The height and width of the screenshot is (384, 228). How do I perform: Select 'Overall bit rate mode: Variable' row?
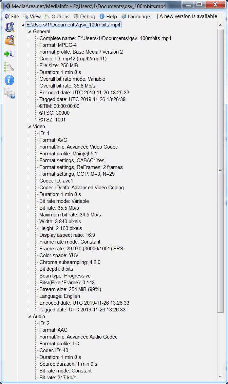coord(72,79)
